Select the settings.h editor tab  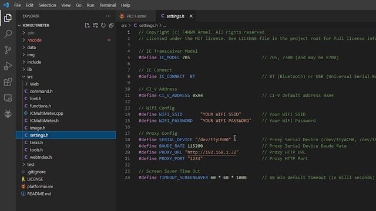click(175, 16)
